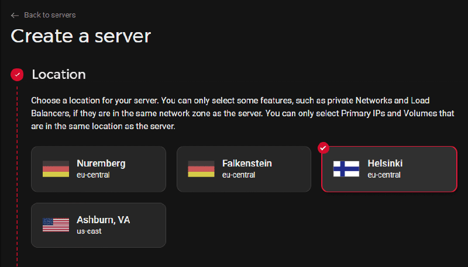Click the Create a server heading

81,36
